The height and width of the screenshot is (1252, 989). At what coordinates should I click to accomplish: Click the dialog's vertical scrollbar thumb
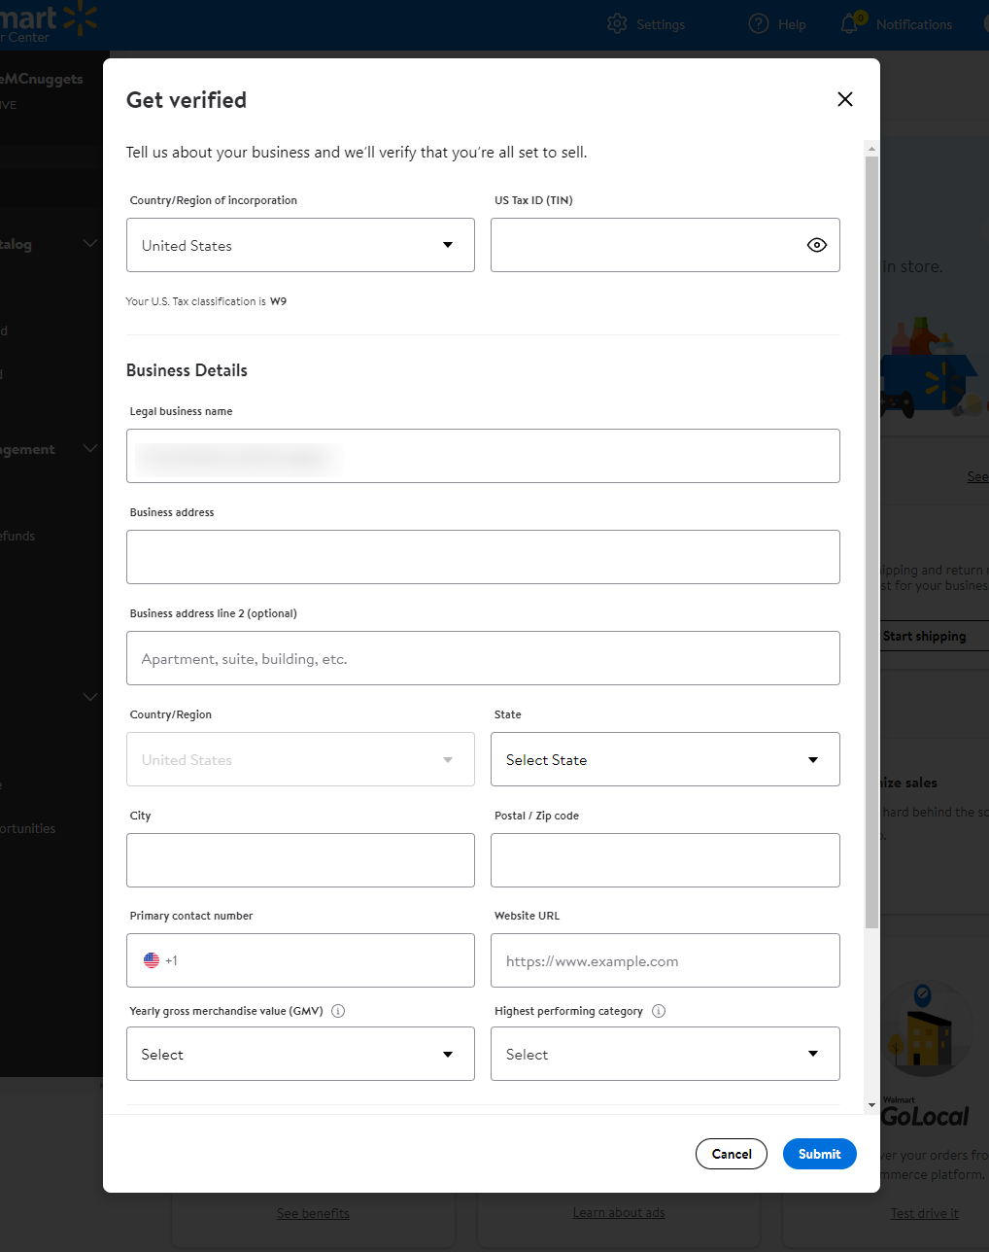pos(871,535)
